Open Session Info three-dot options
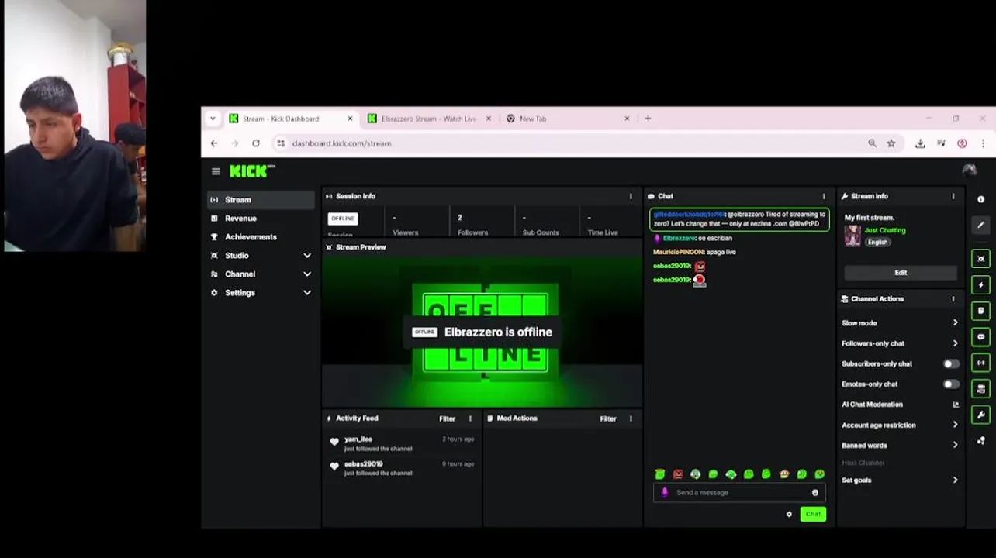The width and height of the screenshot is (996, 558). pos(631,196)
